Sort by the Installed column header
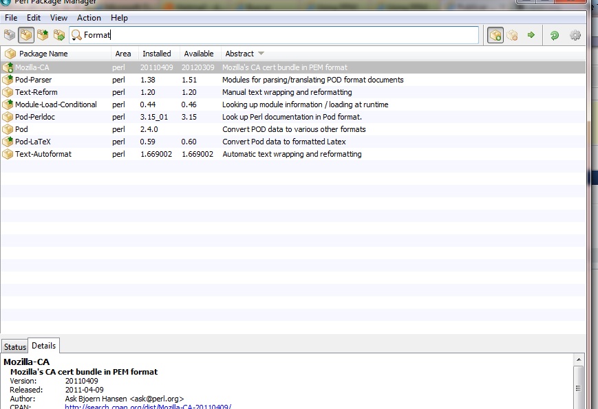 157,54
